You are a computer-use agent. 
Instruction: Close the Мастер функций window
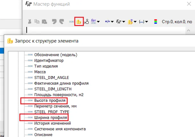[189, 4]
